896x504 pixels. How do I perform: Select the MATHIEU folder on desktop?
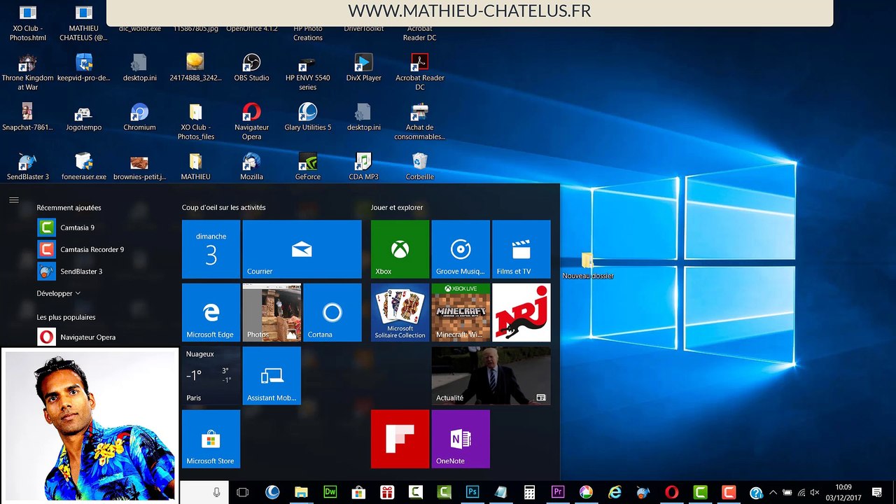(x=195, y=167)
